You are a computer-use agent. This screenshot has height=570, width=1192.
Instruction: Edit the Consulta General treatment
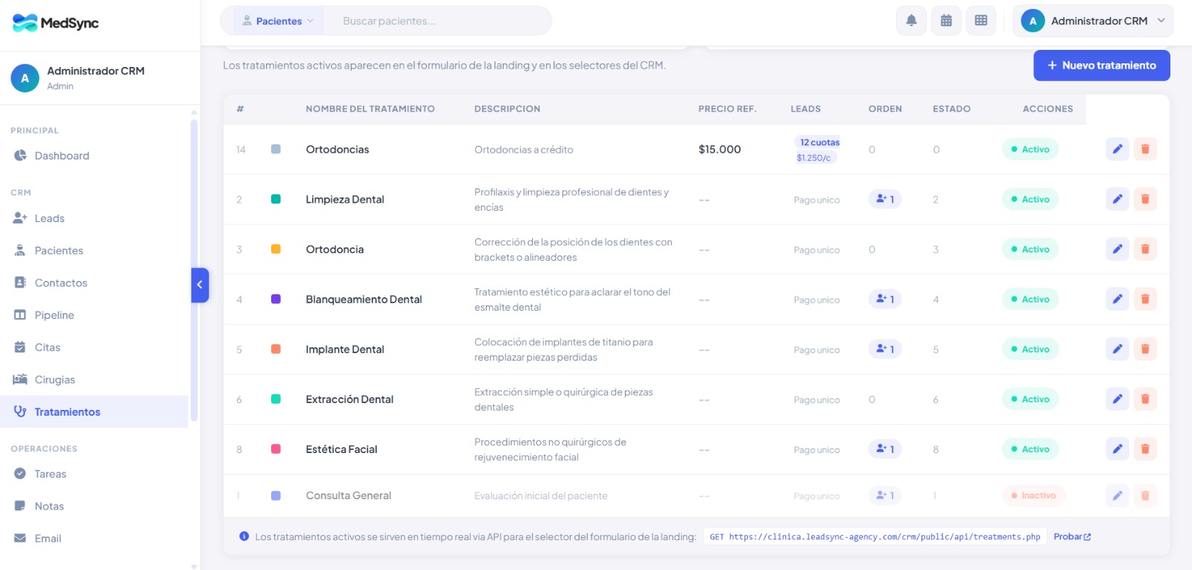(1117, 495)
